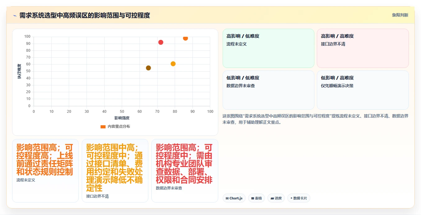421x215 pixels.
Task: Click the Chart.js tag
Action: click(234, 198)
